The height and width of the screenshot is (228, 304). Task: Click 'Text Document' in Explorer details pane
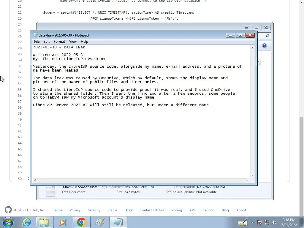[x=74, y=192]
